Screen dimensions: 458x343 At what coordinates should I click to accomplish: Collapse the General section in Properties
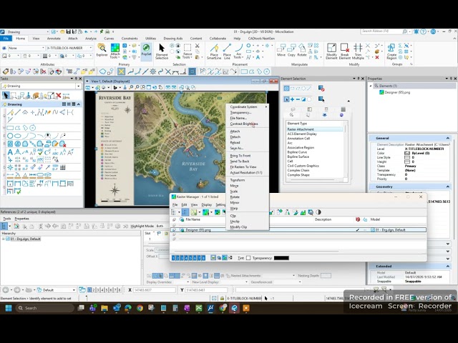pyautogui.click(x=447, y=138)
